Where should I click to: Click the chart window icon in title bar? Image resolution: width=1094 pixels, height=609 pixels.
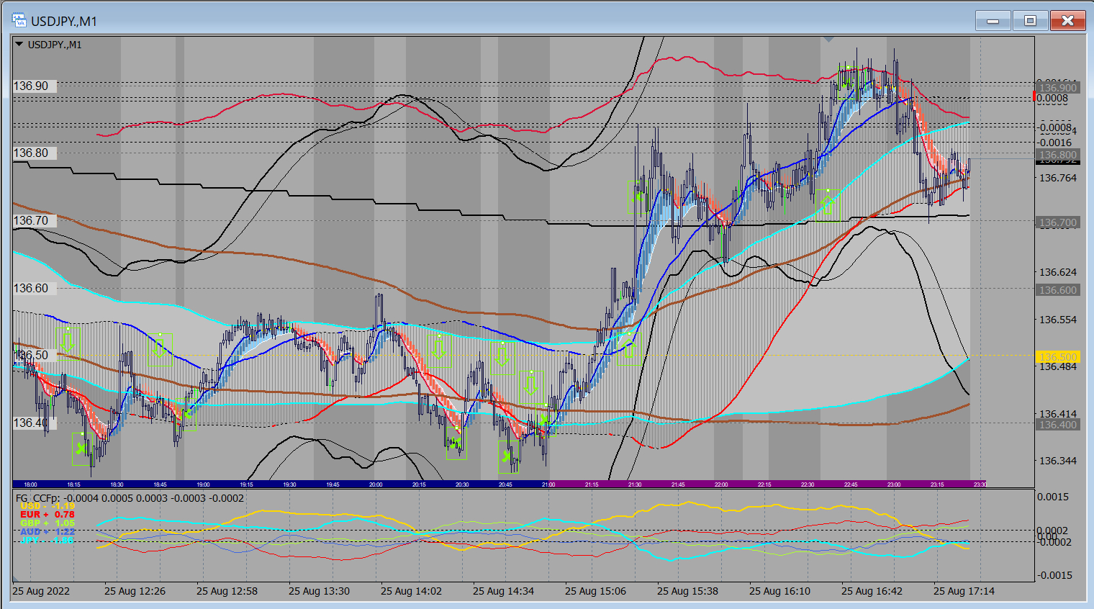pos(19,21)
